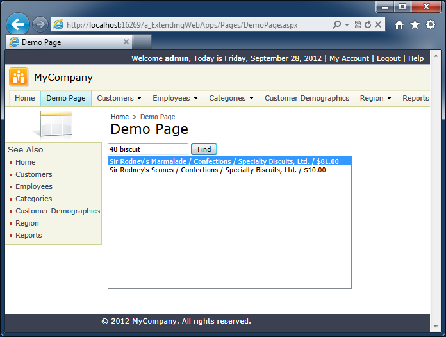The image size is (446, 337).
Task: Open Favorites with the star icon
Action: 415,25
